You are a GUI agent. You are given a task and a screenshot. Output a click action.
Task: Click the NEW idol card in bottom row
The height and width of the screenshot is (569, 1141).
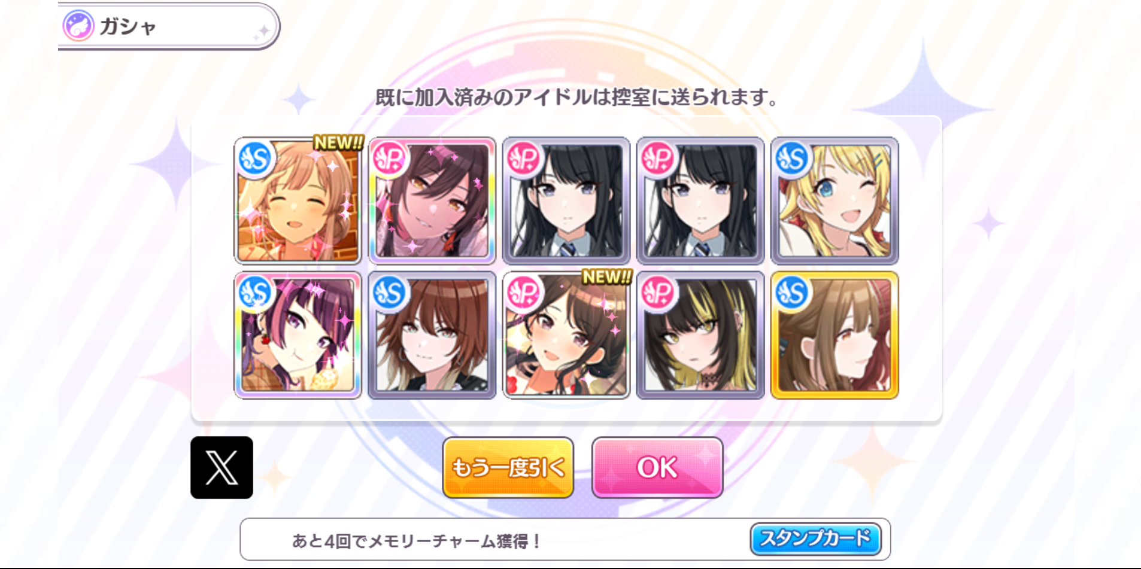(x=566, y=335)
